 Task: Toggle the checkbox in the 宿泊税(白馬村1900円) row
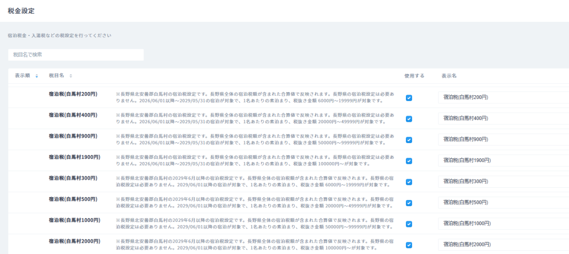click(409, 161)
